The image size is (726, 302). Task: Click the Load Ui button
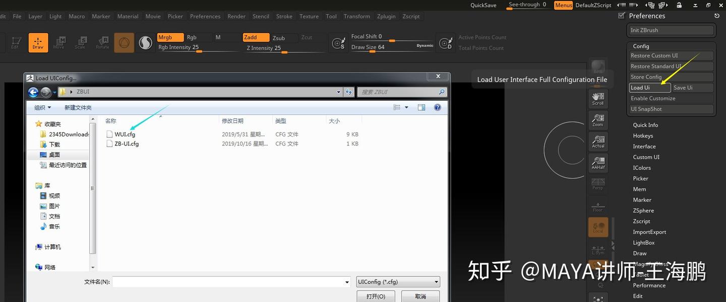tap(649, 87)
